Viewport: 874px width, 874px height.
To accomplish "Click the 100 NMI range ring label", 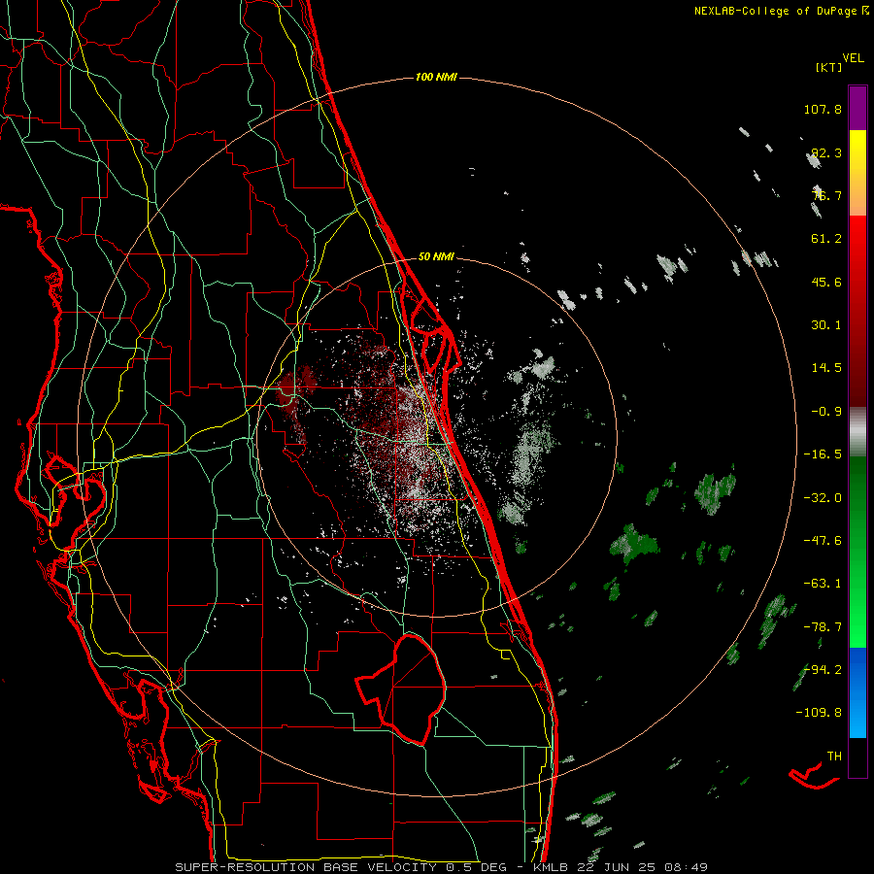I will tap(436, 77).
